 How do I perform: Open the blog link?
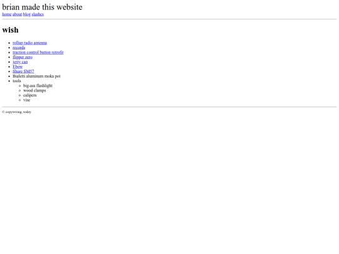(x=27, y=14)
